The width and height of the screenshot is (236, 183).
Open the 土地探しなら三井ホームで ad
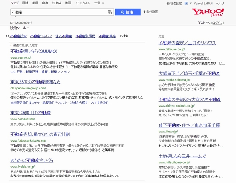pos(182,156)
